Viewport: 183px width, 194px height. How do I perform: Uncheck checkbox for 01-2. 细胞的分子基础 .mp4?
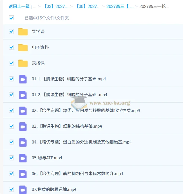[11, 95]
